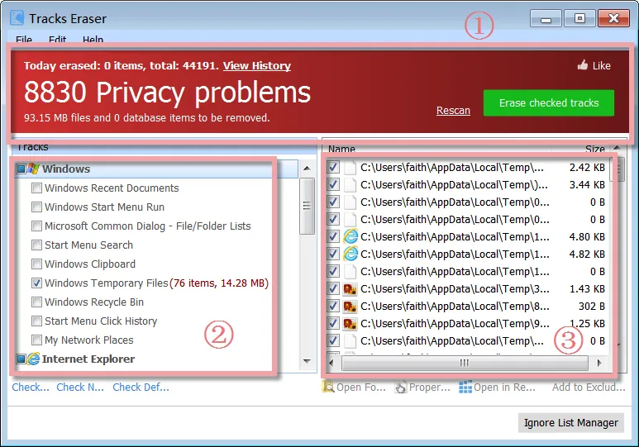Image resolution: width=639 pixels, height=447 pixels.
Task: Click the Open Folder magnifier icon
Action: 327,387
